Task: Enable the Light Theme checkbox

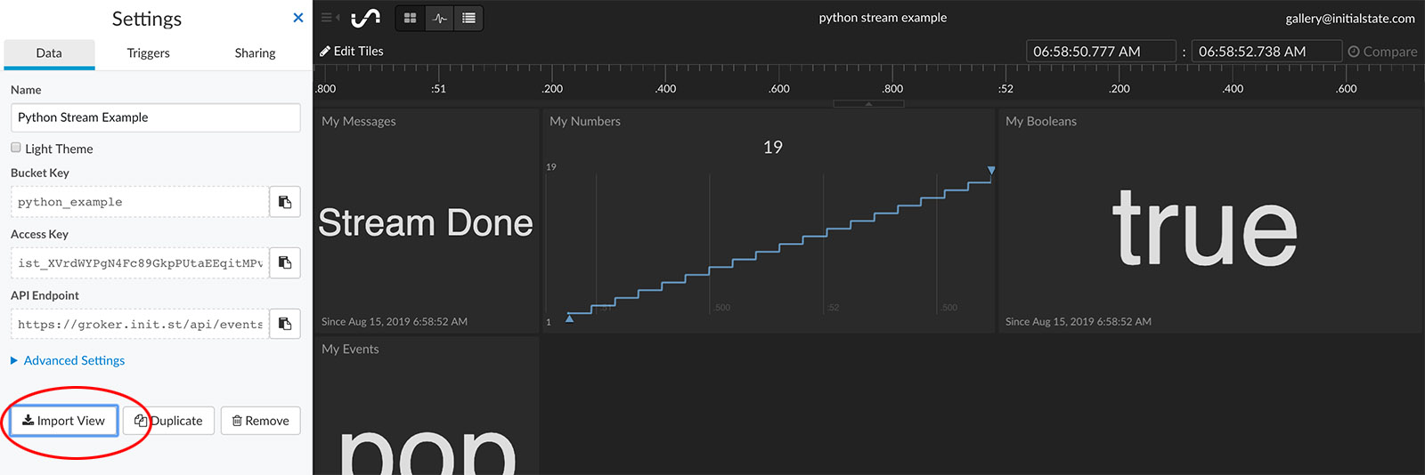Action: click(16, 148)
